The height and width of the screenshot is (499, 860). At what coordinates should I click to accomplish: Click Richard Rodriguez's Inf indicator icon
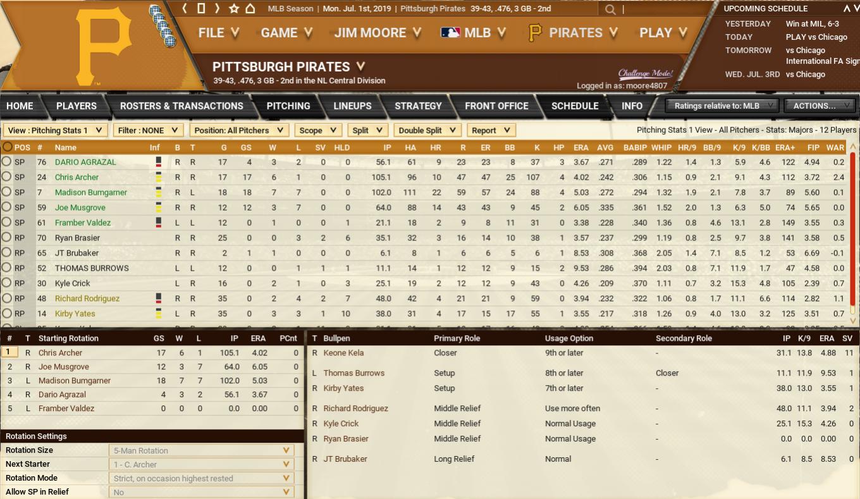[159, 299]
